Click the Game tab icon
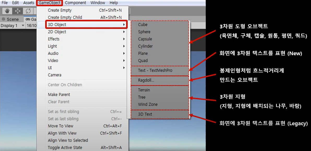Image resolution: width=311 pixels, height=151 pixels. pos(28,19)
